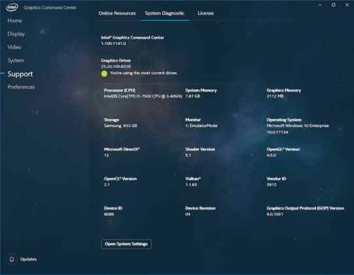Viewport: 354px width, 275px height.
Task: Open Preferences in the sidebar
Action: [21, 87]
